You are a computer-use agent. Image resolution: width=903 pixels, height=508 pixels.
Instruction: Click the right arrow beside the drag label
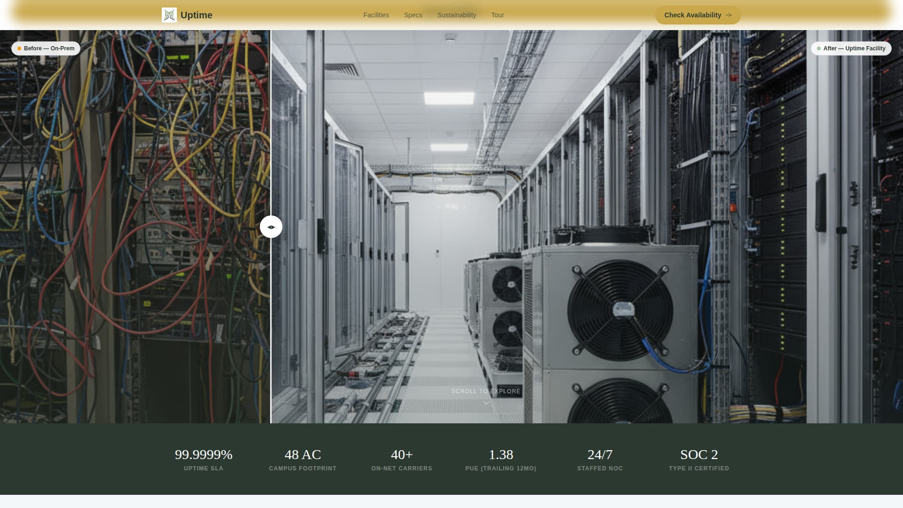point(464,206)
